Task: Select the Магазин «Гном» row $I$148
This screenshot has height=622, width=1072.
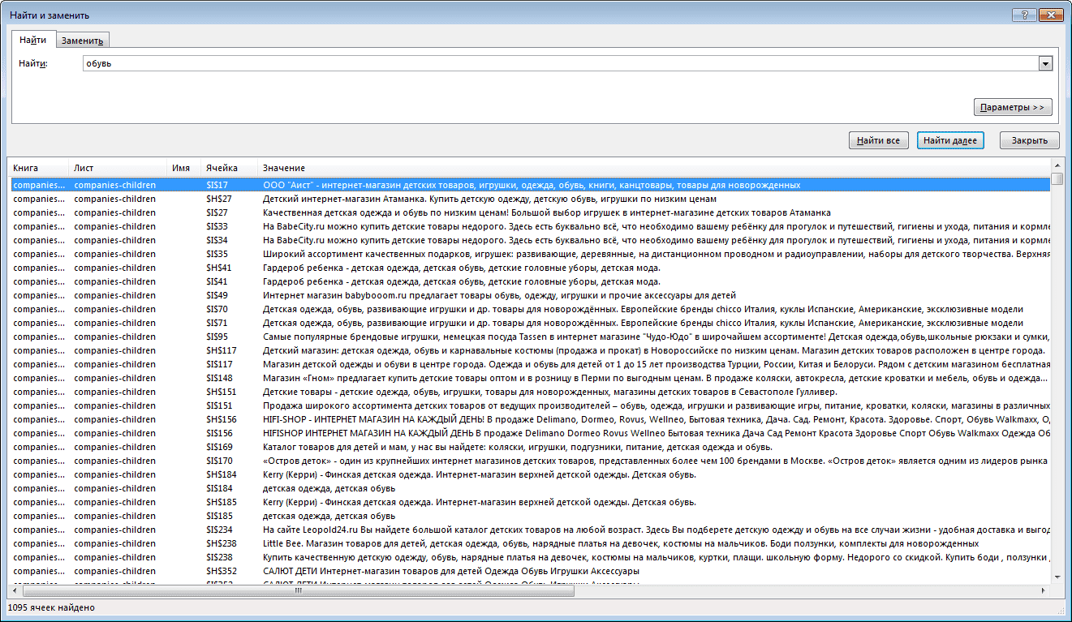Action: click(x=529, y=378)
